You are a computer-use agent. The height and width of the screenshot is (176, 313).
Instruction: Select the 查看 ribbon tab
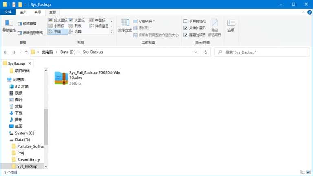53,12
